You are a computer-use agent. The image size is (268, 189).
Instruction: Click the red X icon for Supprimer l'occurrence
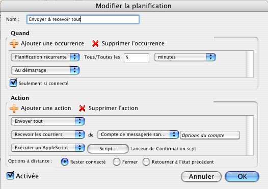point(95,44)
